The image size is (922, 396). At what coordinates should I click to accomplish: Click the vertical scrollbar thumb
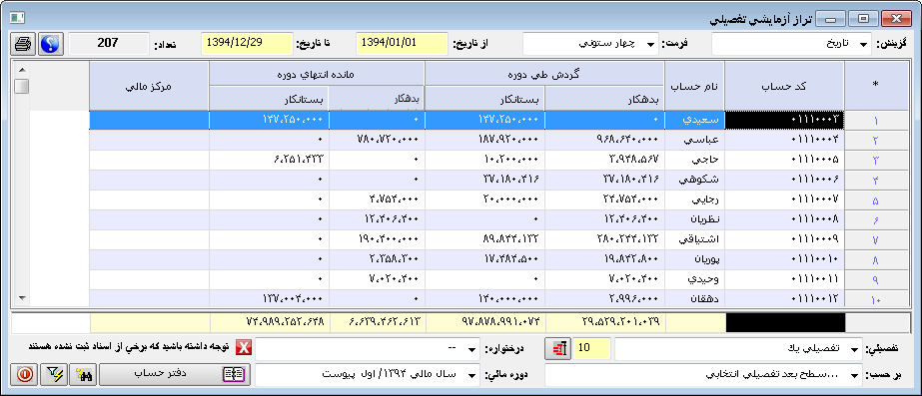point(22,87)
